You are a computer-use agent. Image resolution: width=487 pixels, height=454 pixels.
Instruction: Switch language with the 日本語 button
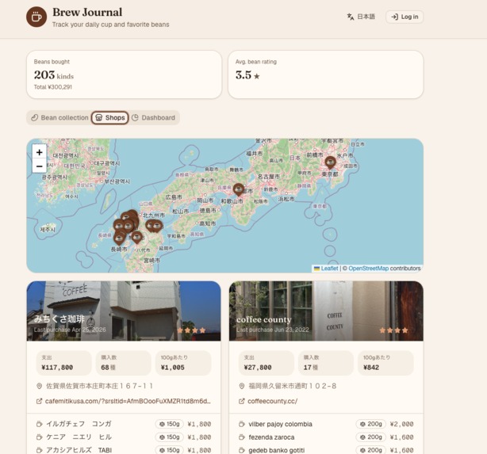(x=361, y=17)
